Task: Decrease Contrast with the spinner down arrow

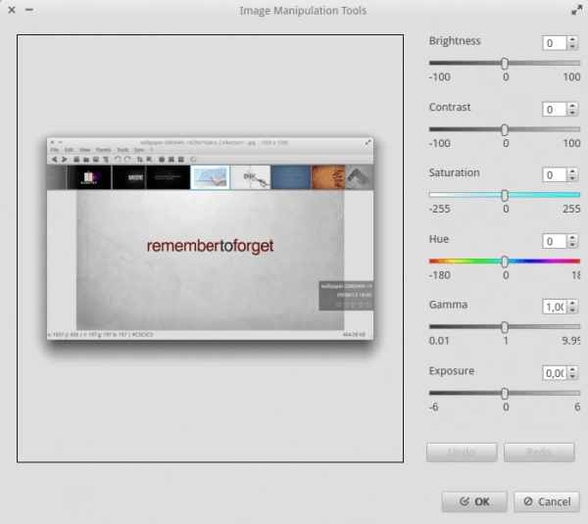Action: [573, 114]
